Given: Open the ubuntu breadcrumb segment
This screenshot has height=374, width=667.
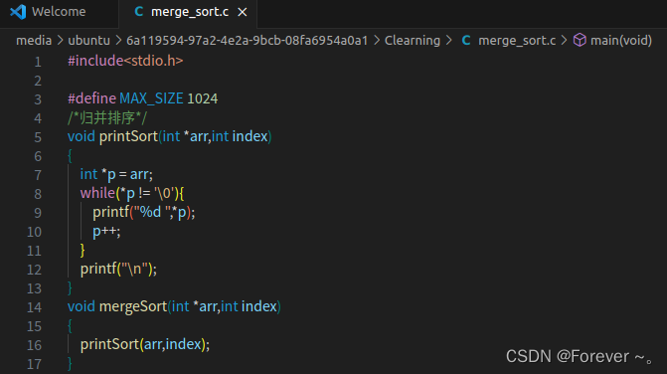Looking at the screenshot, I should click(88, 41).
